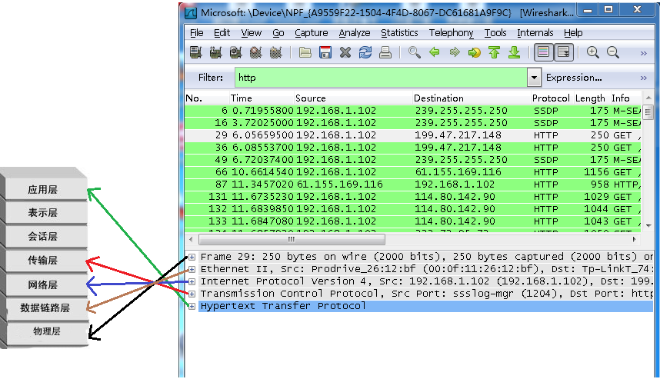Reload the capture file icon
Screen dimensions: 660x379
pos(365,52)
